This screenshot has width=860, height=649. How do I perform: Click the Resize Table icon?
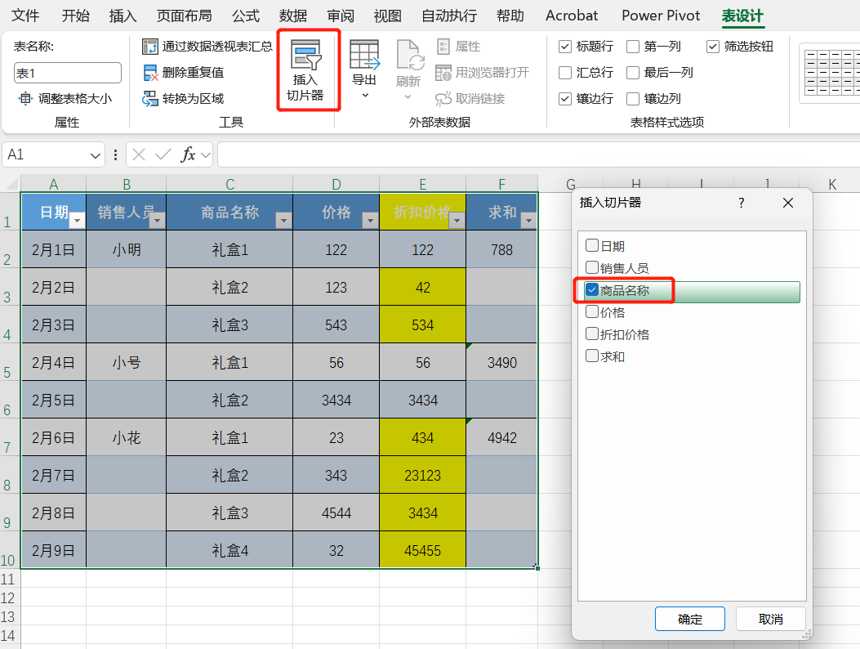point(25,99)
